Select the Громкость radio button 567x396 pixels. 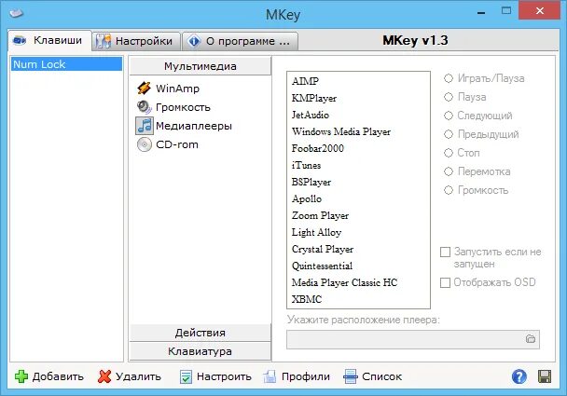tap(449, 190)
